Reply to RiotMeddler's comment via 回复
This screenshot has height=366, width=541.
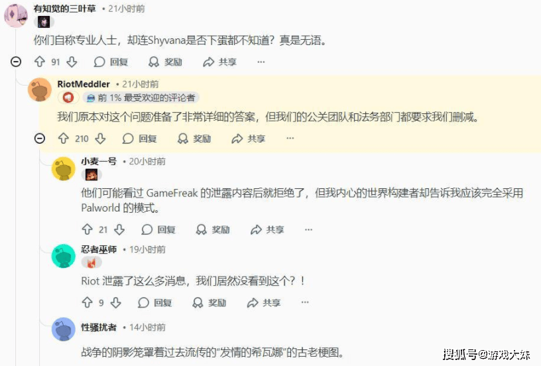click(x=140, y=139)
